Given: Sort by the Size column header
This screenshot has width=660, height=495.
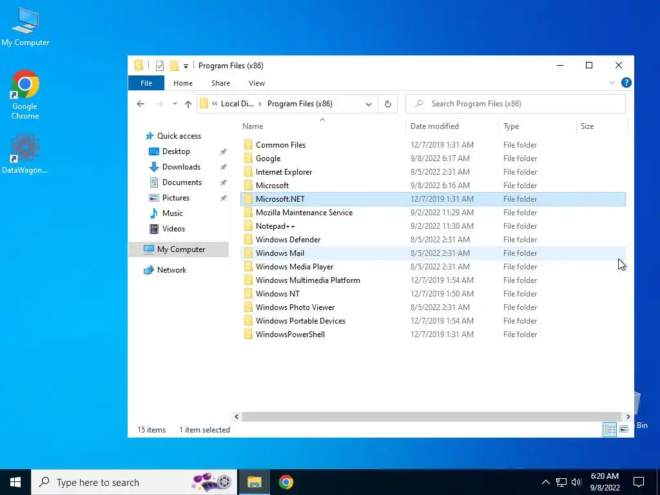Looking at the screenshot, I should (x=587, y=126).
